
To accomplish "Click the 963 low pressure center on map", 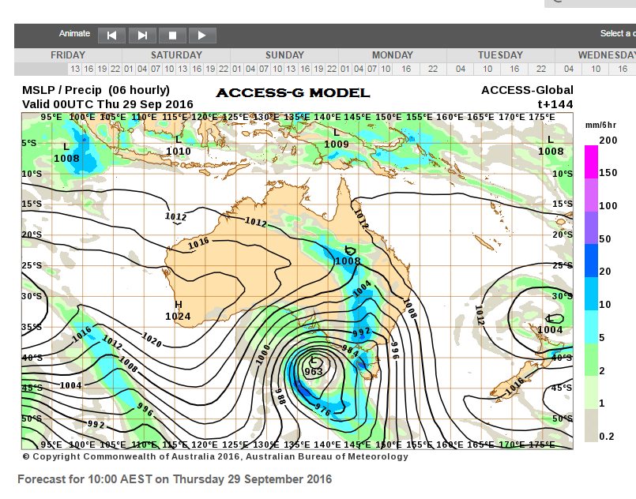I will coord(314,371).
